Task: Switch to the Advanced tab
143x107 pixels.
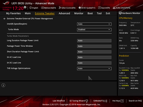Action: pyautogui.click(x=64, y=13)
